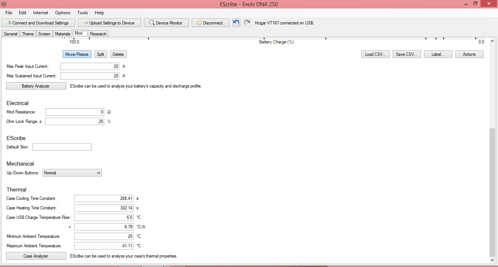Switch to the Research tab
The width and height of the screenshot is (498, 267).
coord(98,34)
